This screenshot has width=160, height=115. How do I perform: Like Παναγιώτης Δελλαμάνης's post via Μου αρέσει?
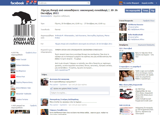pos(54,105)
